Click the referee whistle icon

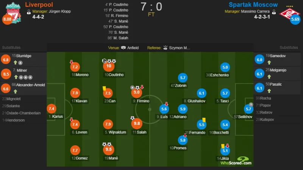(x=165, y=48)
